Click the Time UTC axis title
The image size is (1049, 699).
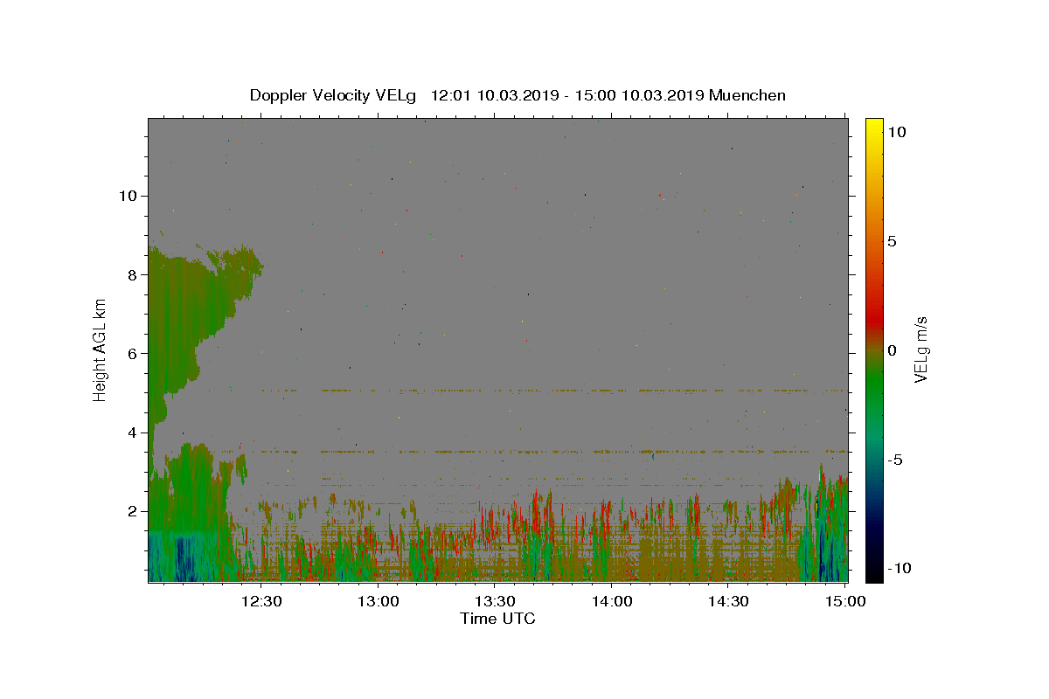[497, 619]
